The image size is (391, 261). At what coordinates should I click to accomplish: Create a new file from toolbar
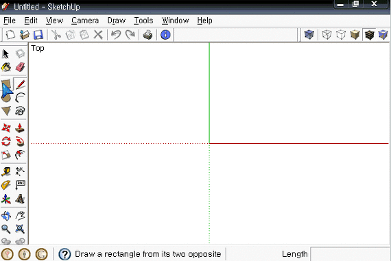click(10, 35)
